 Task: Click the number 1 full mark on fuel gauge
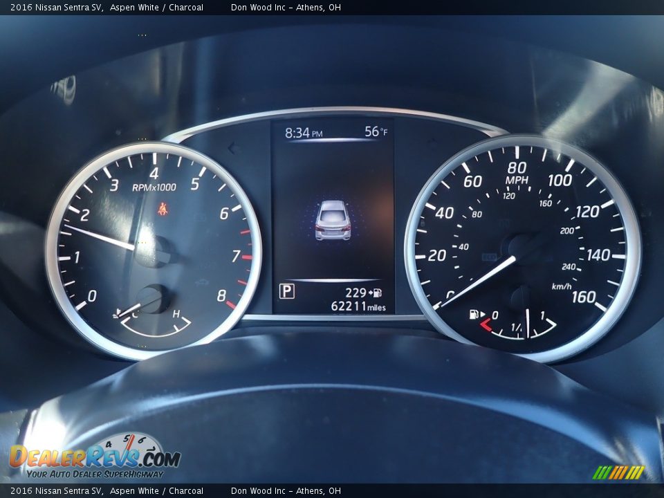(542, 315)
